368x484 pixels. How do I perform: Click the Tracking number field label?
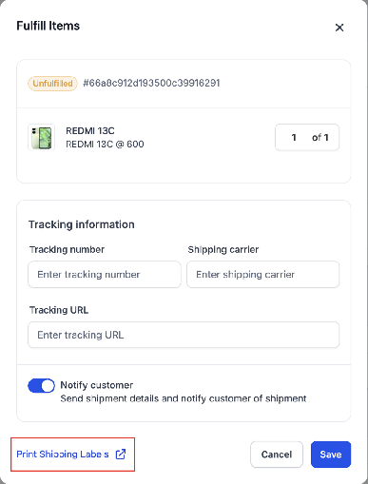point(67,249)
